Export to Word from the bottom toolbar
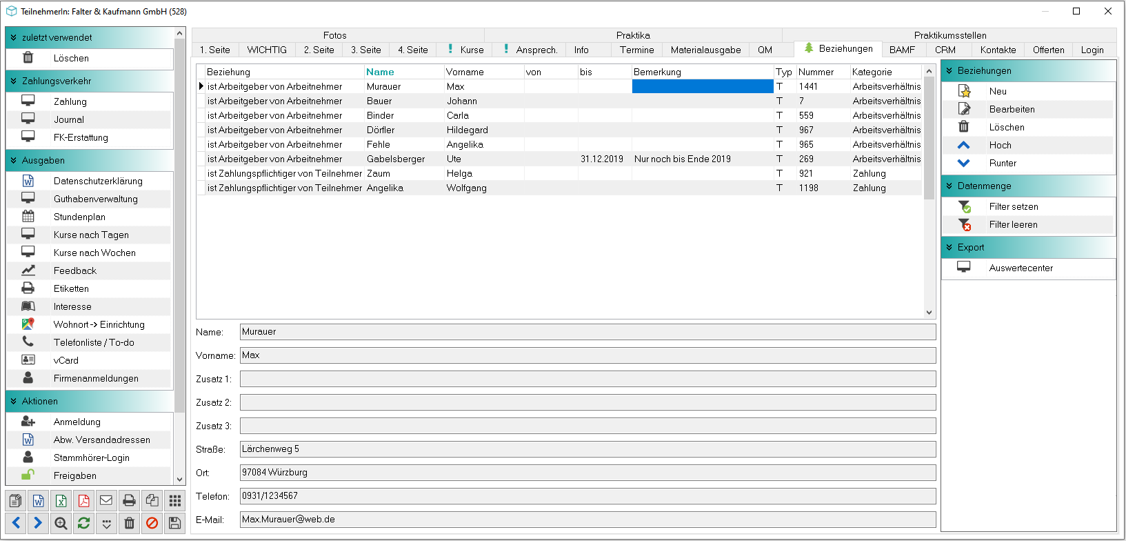This screenshot has height=541, width=1126. 39,501
